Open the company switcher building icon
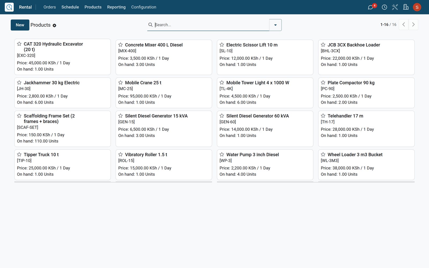This screenshot has width=429, height=268. point(406,7)
